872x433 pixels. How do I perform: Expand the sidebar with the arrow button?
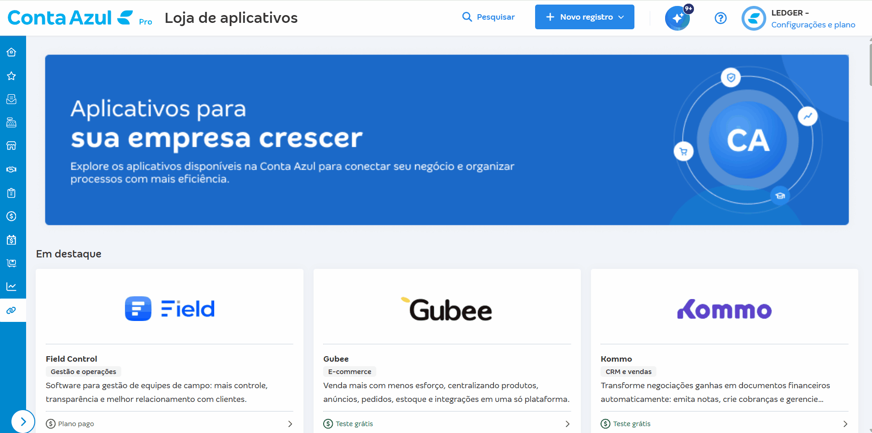(x=23, y=422)
